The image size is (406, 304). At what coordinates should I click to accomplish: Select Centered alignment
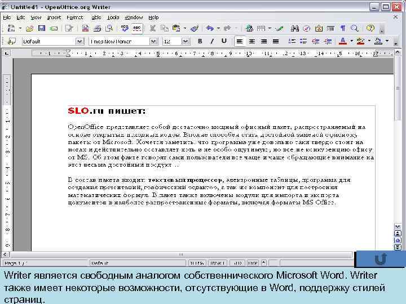(x=251, y=41)
